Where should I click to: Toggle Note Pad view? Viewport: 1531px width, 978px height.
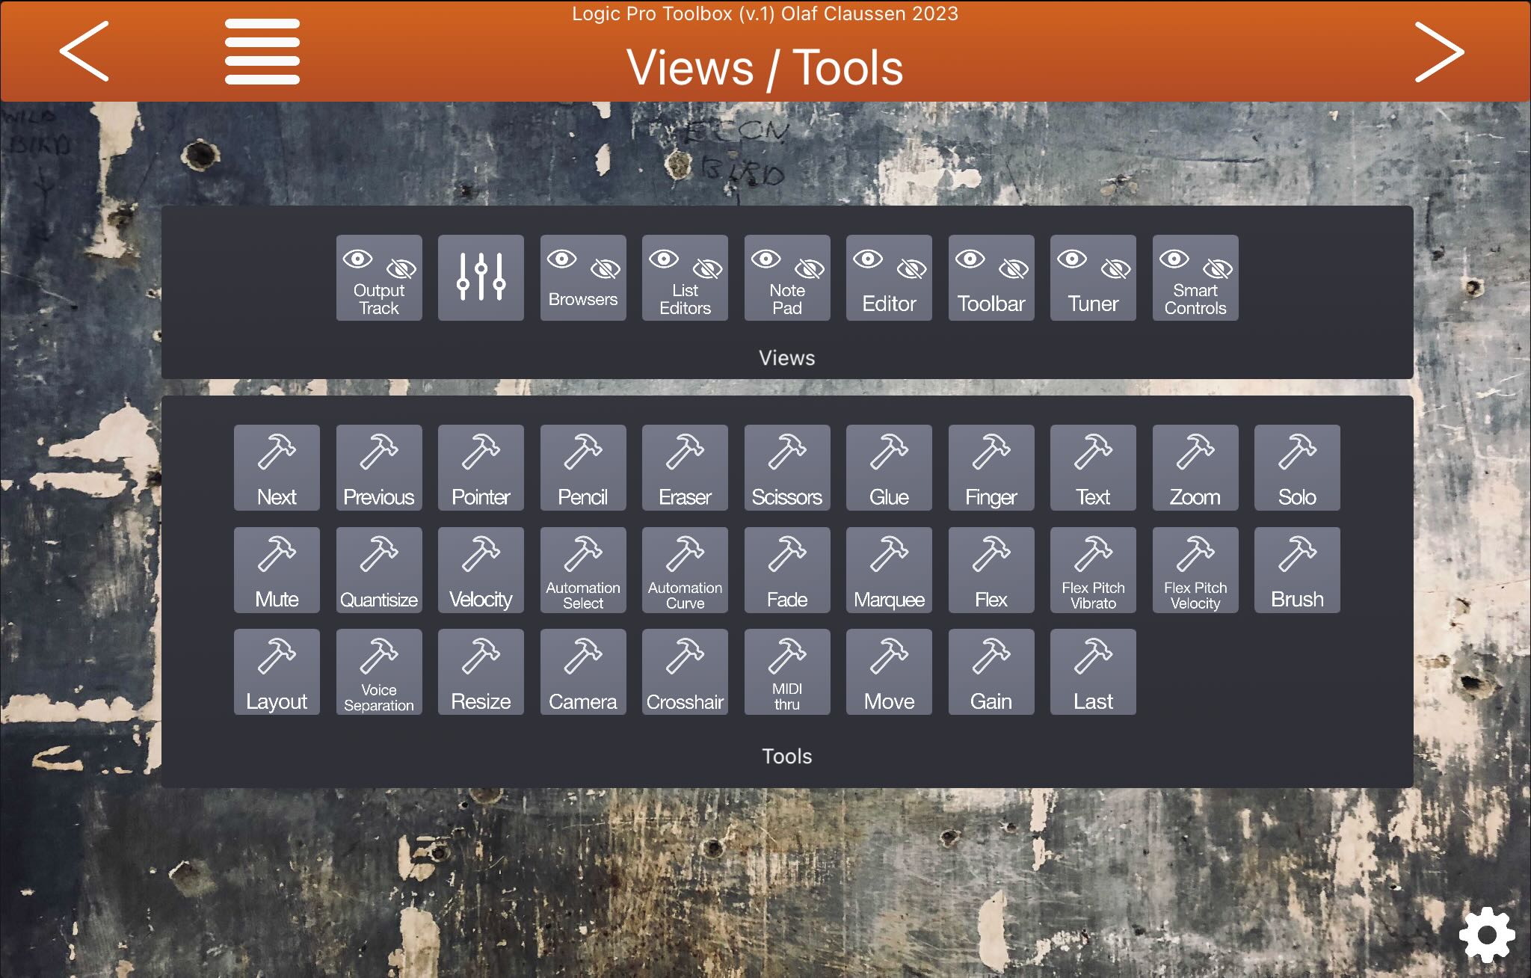coord(787,278)
